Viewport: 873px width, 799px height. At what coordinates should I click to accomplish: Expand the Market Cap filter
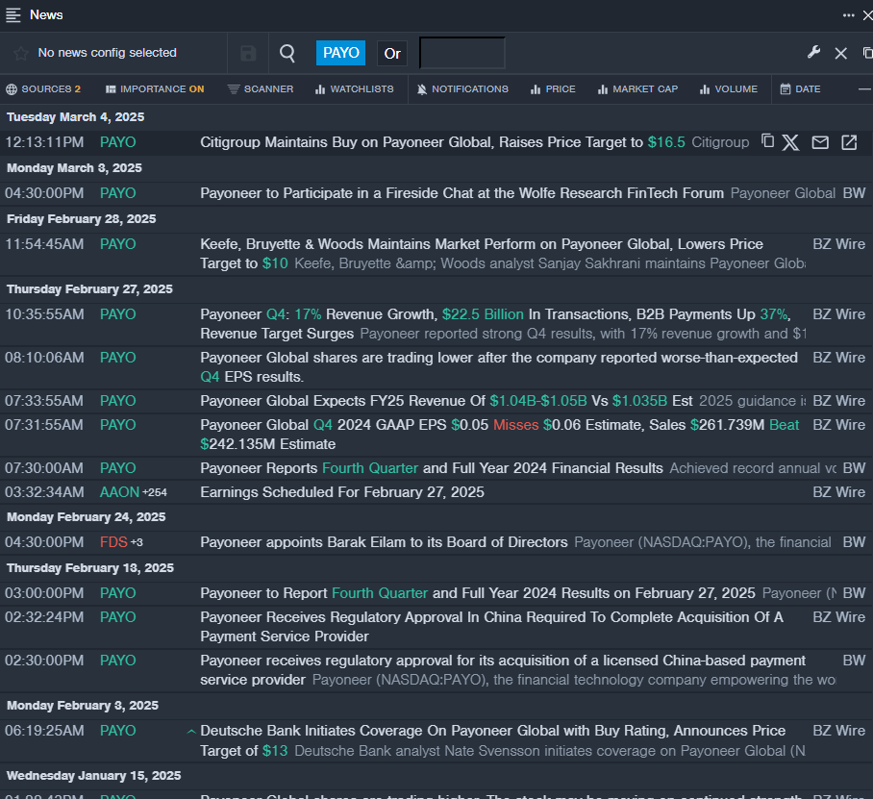[x=637, y=89]
